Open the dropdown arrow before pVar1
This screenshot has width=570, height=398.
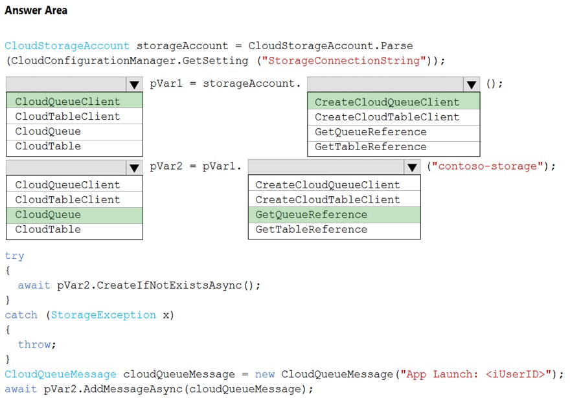[x=134, y=84]
